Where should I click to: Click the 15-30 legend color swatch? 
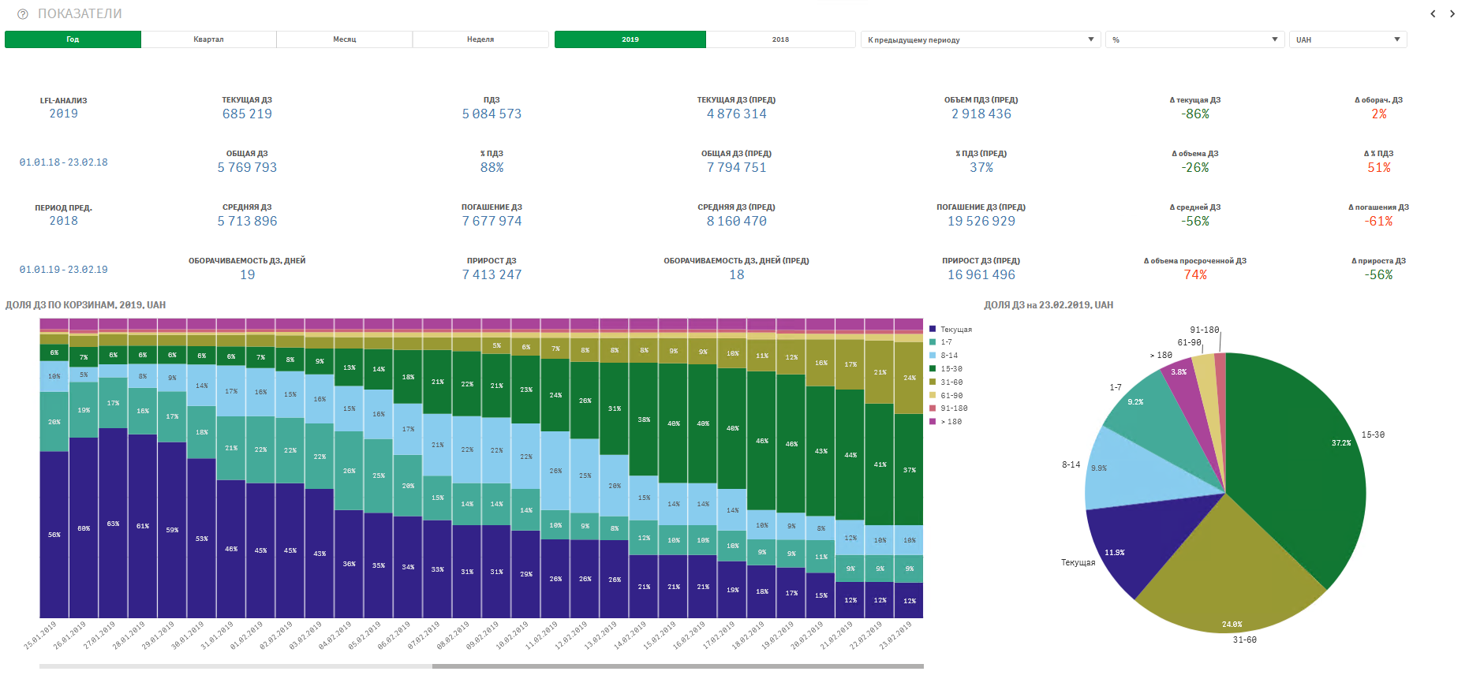point(933,369)
